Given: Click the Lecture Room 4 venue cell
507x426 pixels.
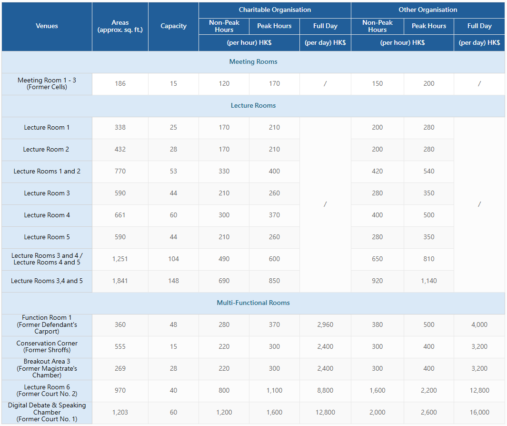Looking at the screenshot, I should point(47,215).
